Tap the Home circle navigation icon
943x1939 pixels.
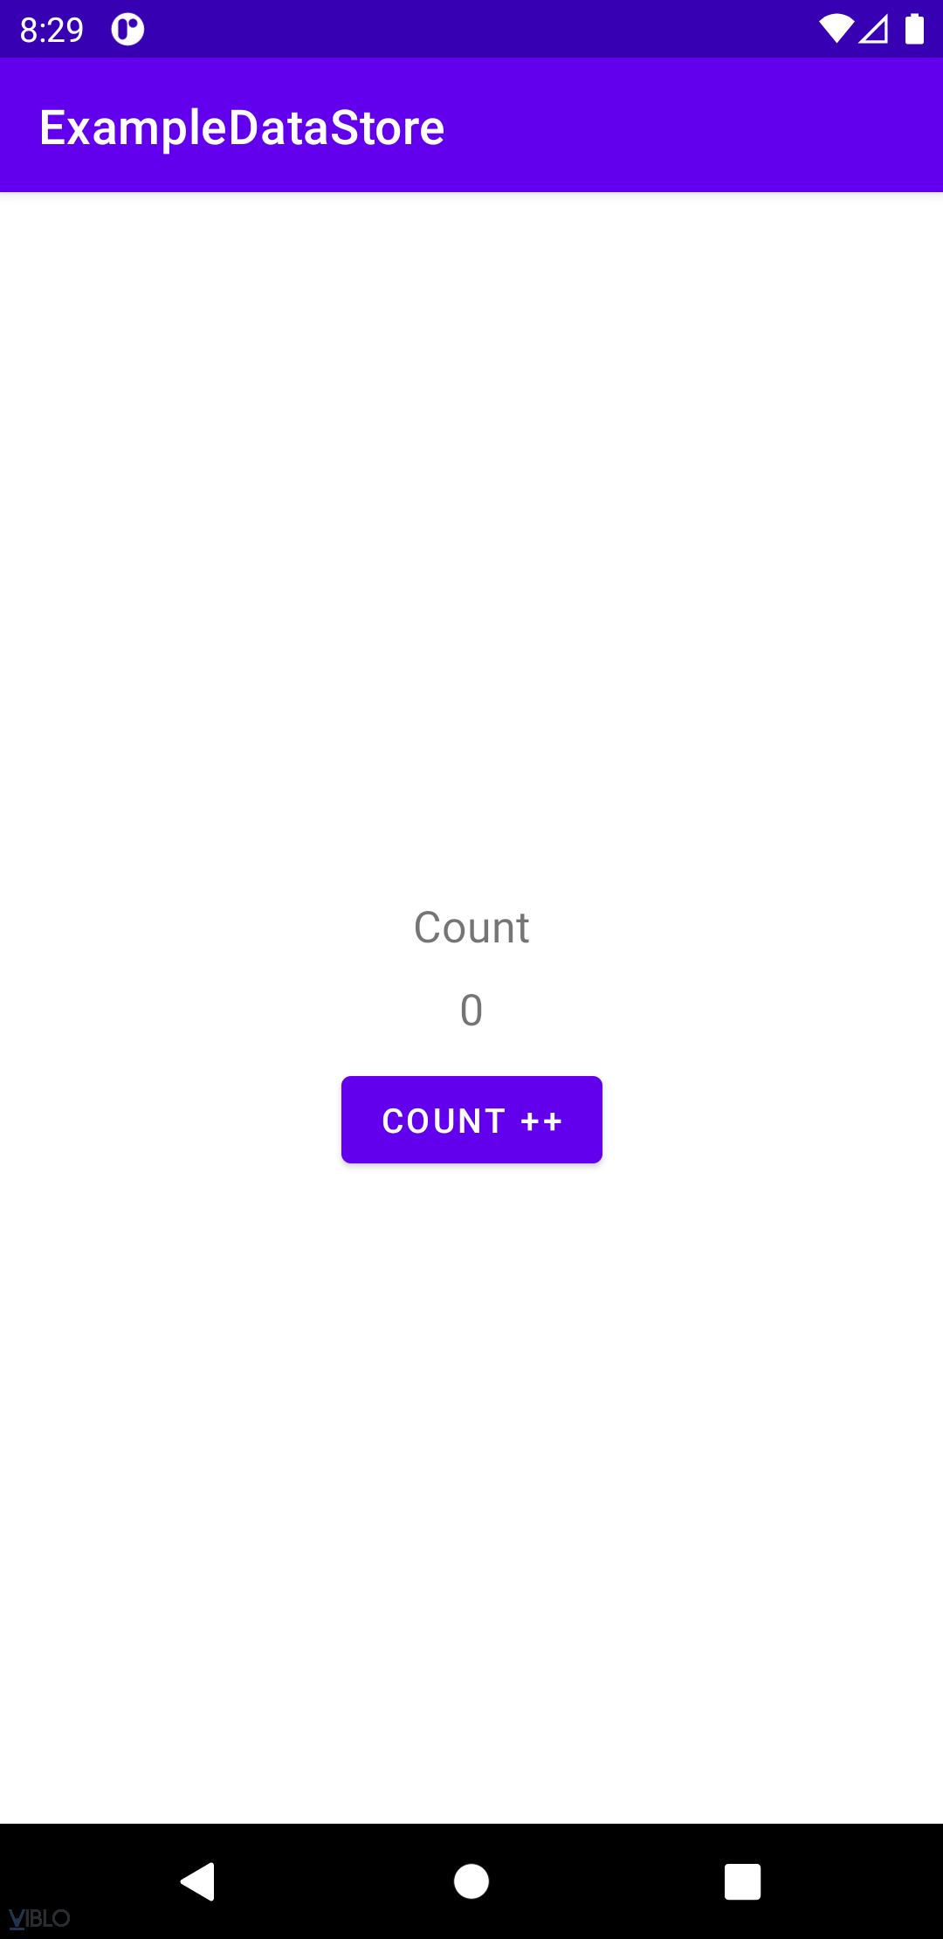coord(471,1881)
